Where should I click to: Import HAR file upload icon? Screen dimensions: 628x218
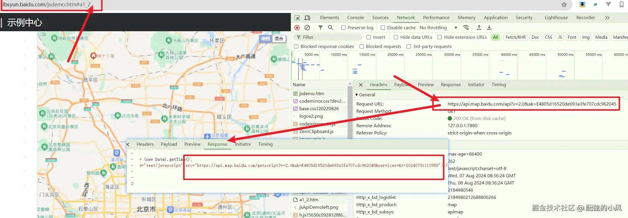click(x=479, y=27)
